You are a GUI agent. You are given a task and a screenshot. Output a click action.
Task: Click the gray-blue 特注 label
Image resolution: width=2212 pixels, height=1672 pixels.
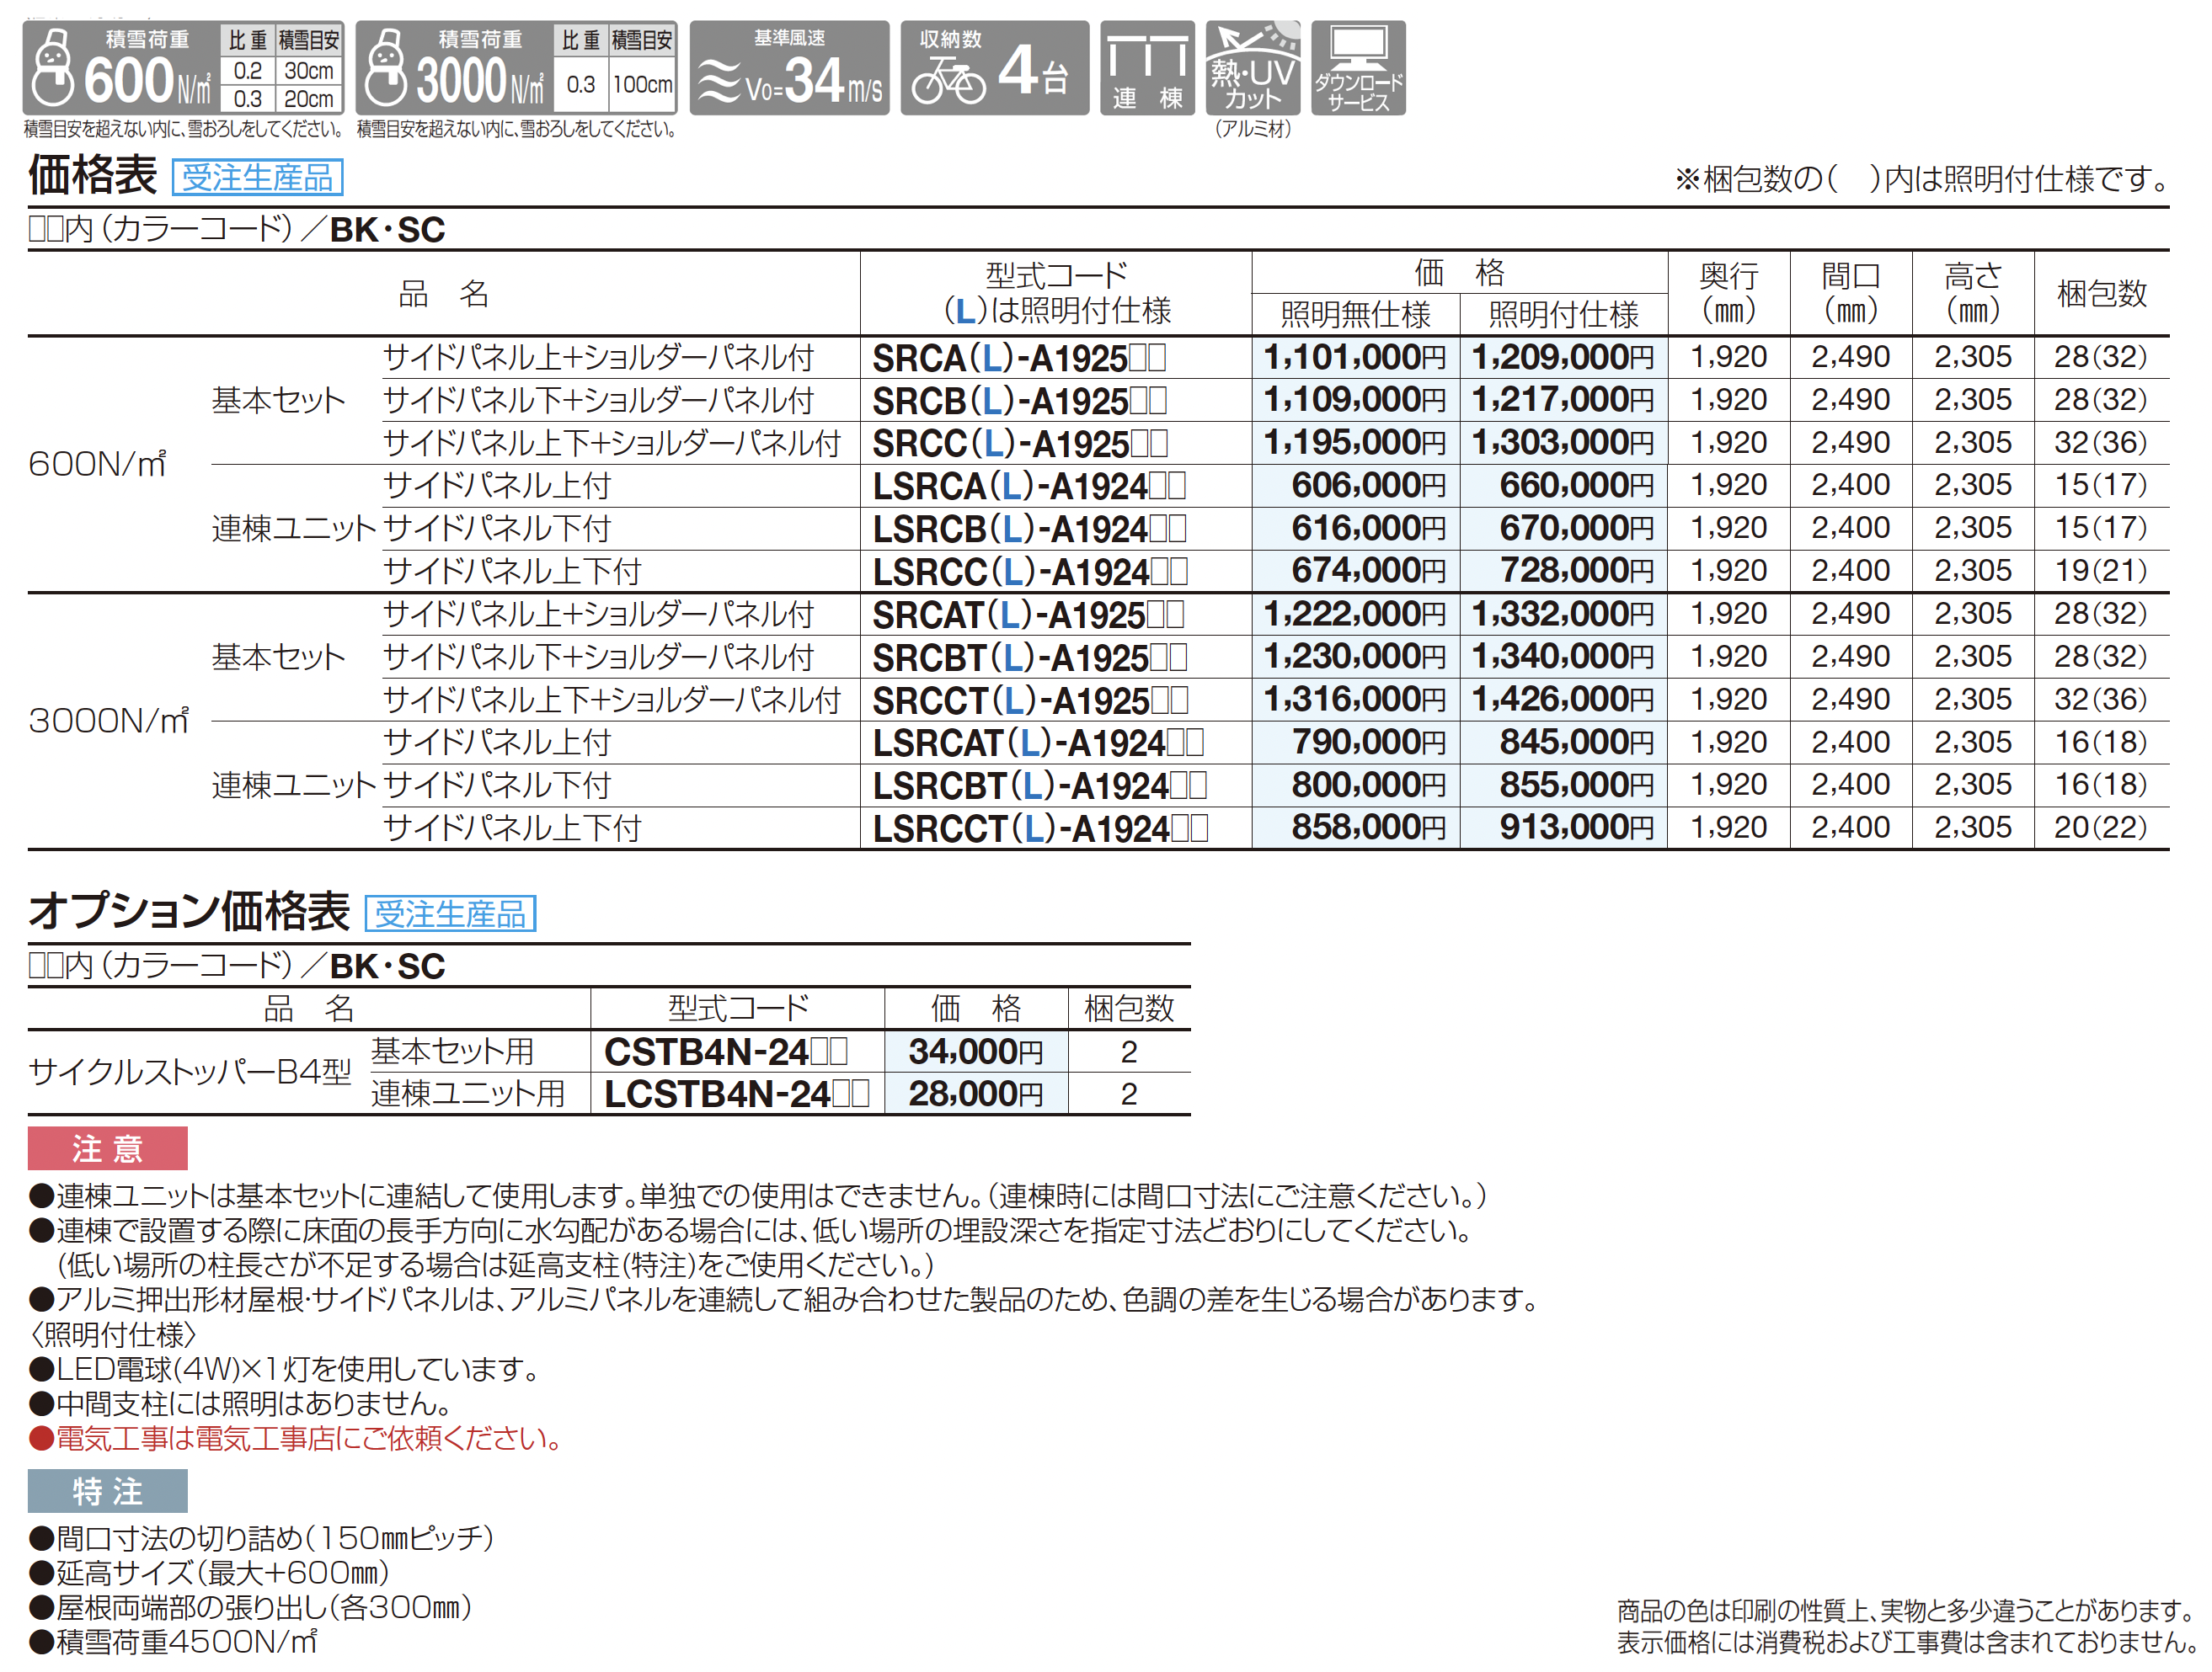pyautogui.click(x=107, y=1491)
